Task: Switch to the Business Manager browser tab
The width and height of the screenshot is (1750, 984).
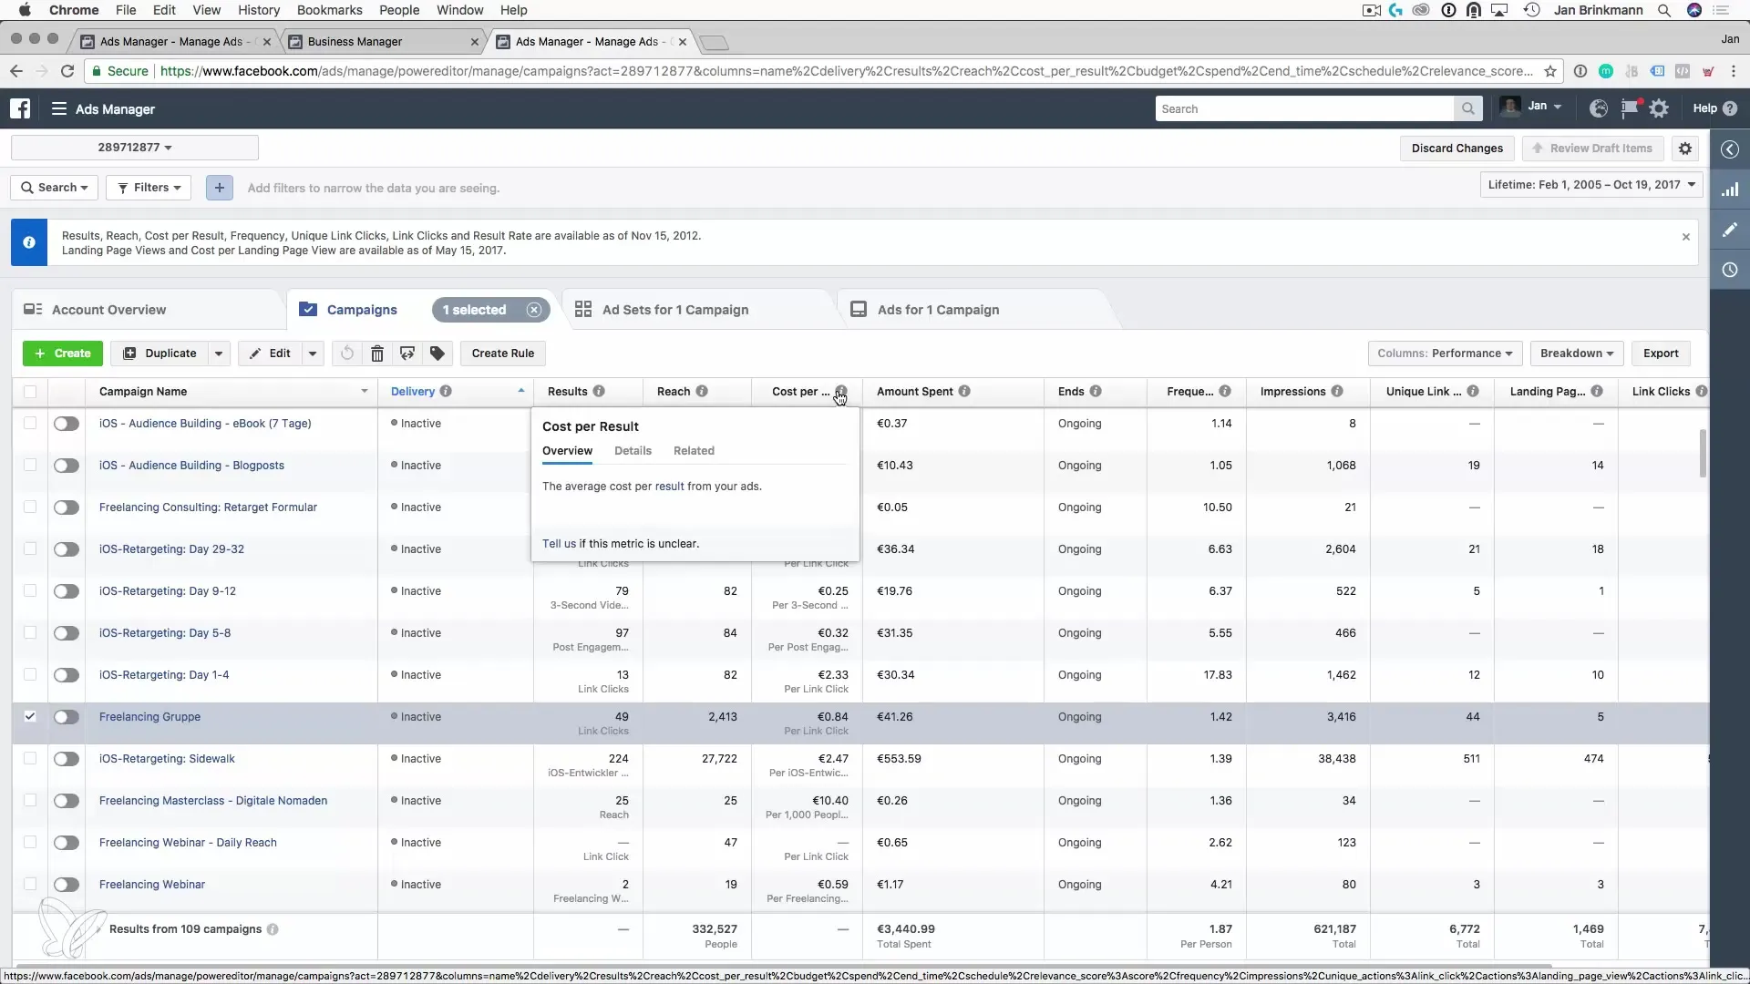Action: [x=383, y=42]
